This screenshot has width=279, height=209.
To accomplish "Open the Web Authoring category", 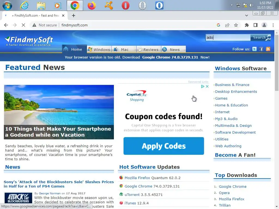I will (228, 146).
